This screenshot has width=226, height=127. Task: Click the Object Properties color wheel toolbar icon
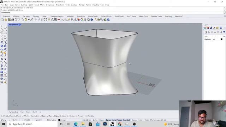click(82, 20)
